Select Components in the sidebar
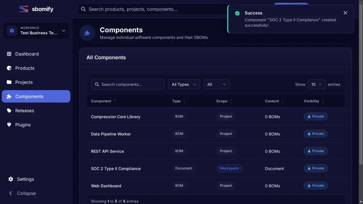 pos(36,96)
